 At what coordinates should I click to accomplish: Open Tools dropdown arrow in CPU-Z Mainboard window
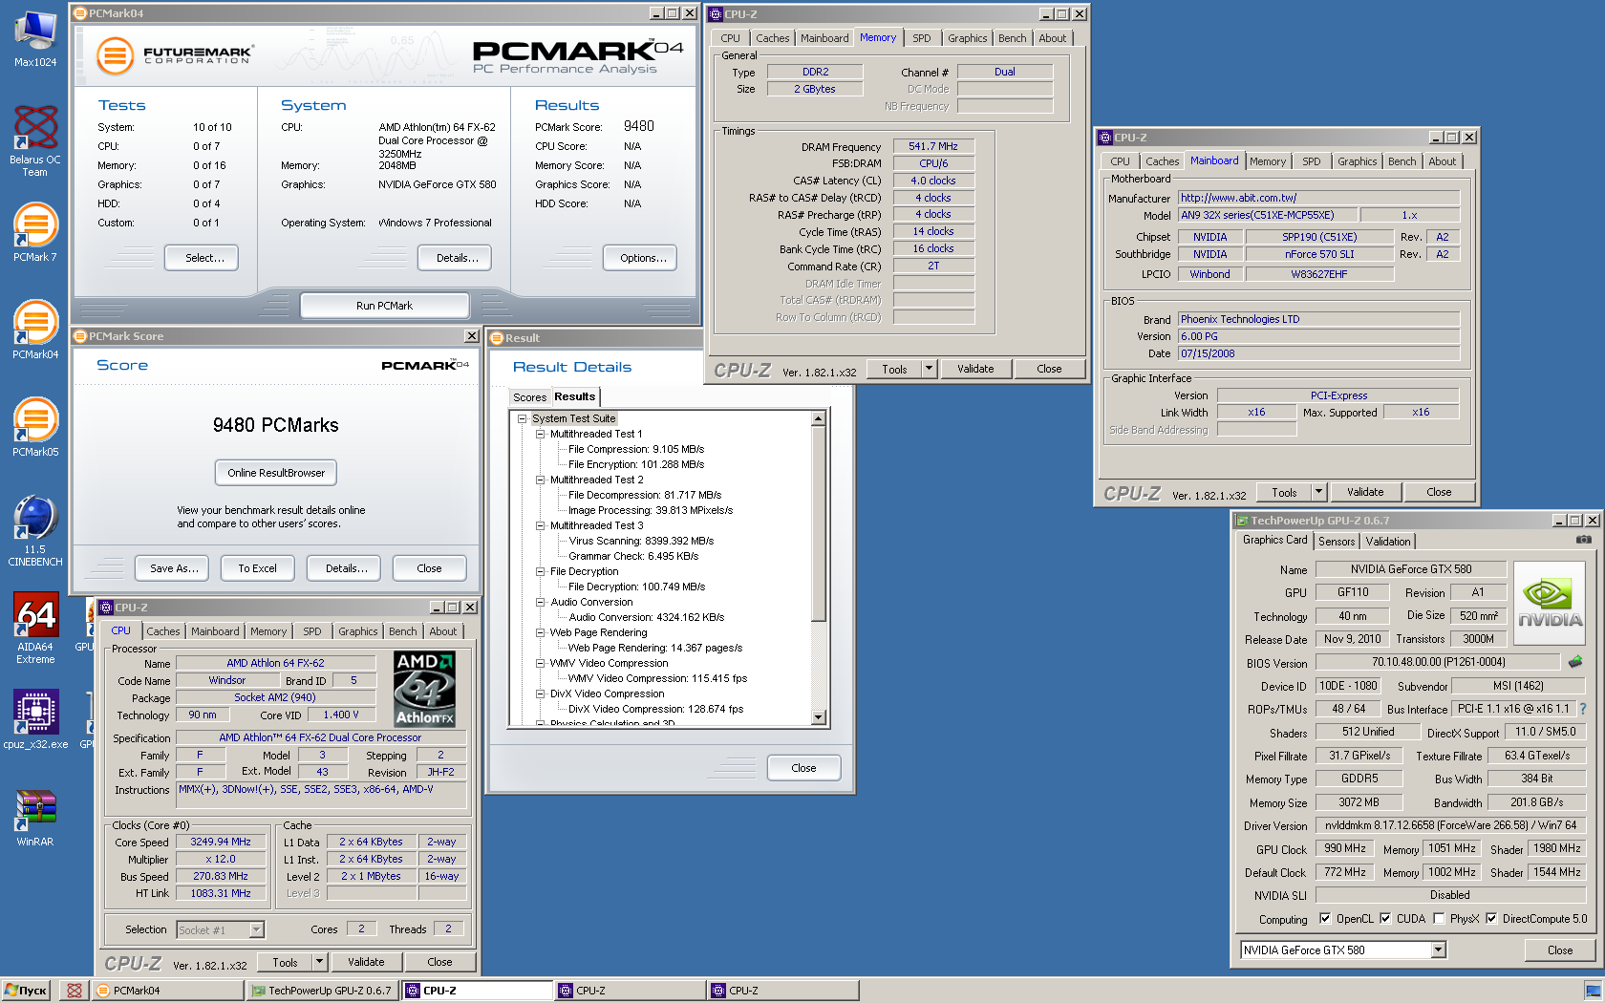pyautogui.click(x=1318, y=492)
